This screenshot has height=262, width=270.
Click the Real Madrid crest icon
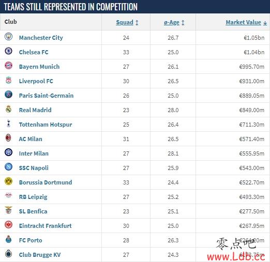click(8, 109)
